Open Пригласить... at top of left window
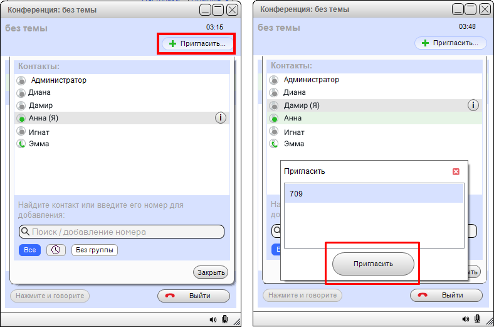The image size is (494, 327). click(x=197, y=43)
